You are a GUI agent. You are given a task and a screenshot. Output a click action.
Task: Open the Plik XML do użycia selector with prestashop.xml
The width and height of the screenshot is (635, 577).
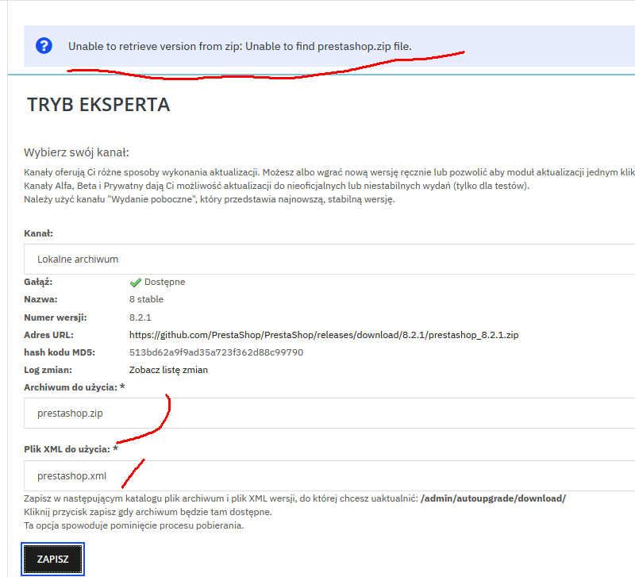click(x=329, y=475)
